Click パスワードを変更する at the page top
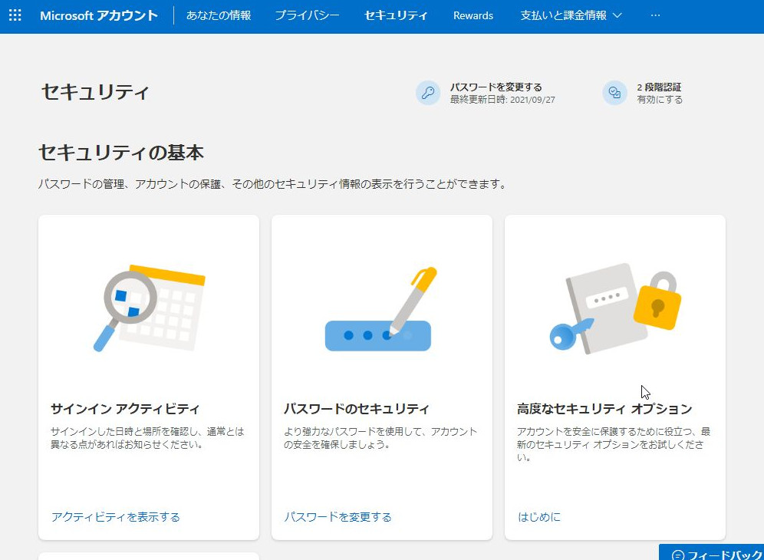The width and height of the screenshot is (764, 560). coord(496,87)
